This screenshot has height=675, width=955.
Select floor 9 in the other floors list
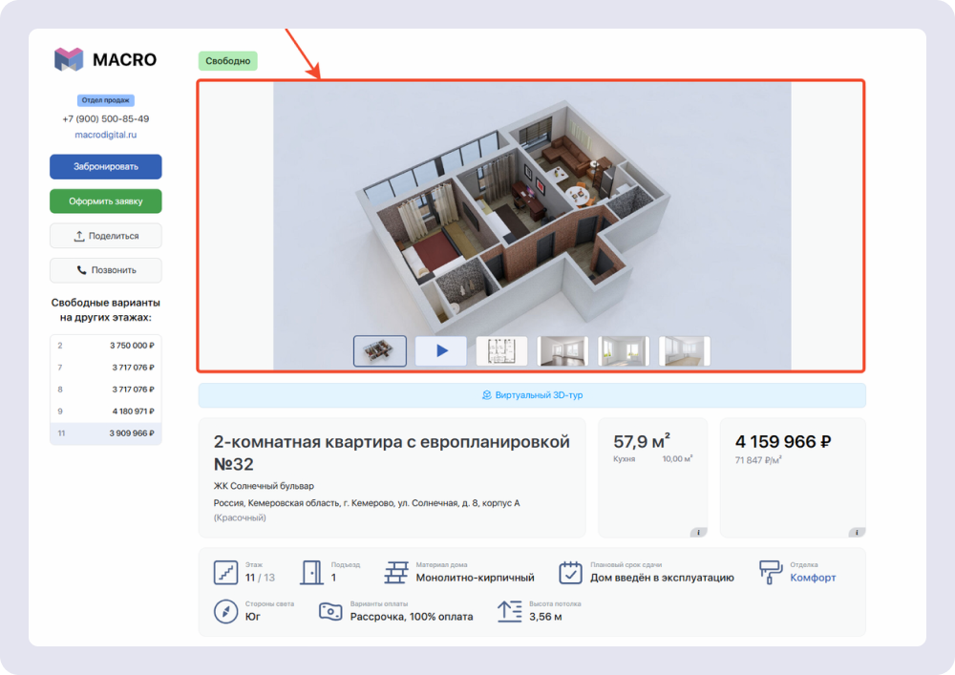[x=105, y=412]
